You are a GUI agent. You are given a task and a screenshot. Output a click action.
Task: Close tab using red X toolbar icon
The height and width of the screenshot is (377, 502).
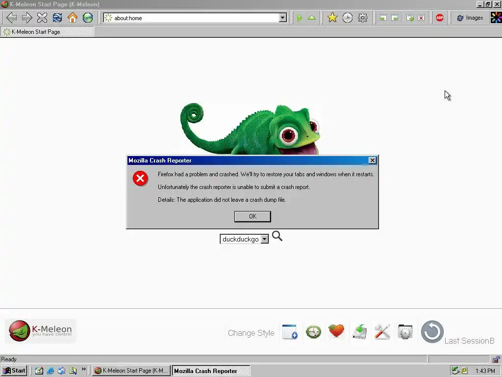tap(421, 18)
